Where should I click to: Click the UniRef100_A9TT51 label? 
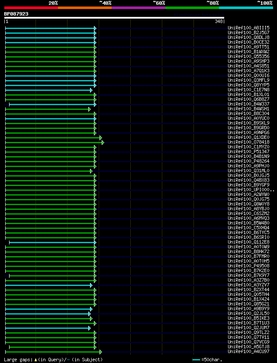point(248,47)
